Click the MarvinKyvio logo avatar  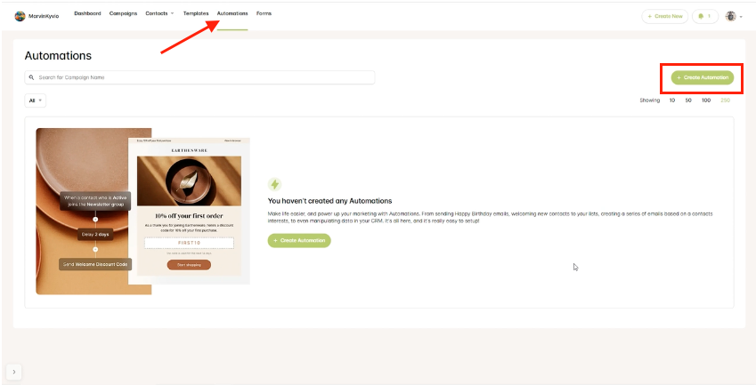coord(20,15)
